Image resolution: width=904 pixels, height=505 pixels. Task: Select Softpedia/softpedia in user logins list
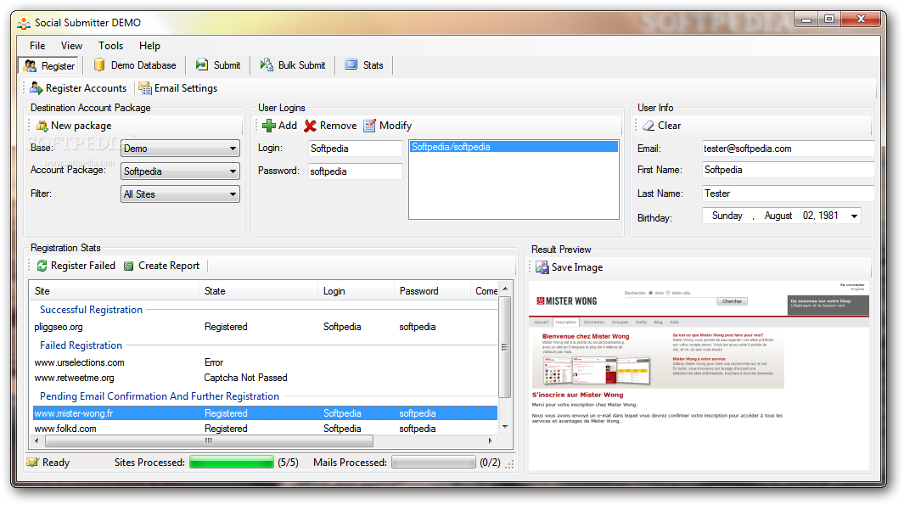[x=514, y=147]
